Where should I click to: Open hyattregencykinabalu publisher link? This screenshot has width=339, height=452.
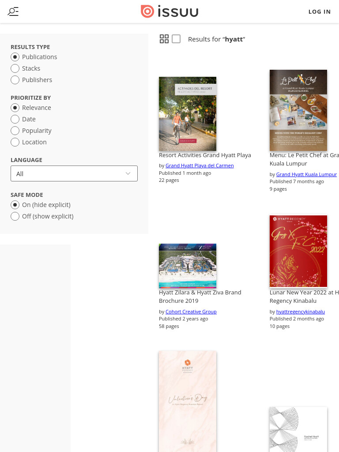point(300,312)
